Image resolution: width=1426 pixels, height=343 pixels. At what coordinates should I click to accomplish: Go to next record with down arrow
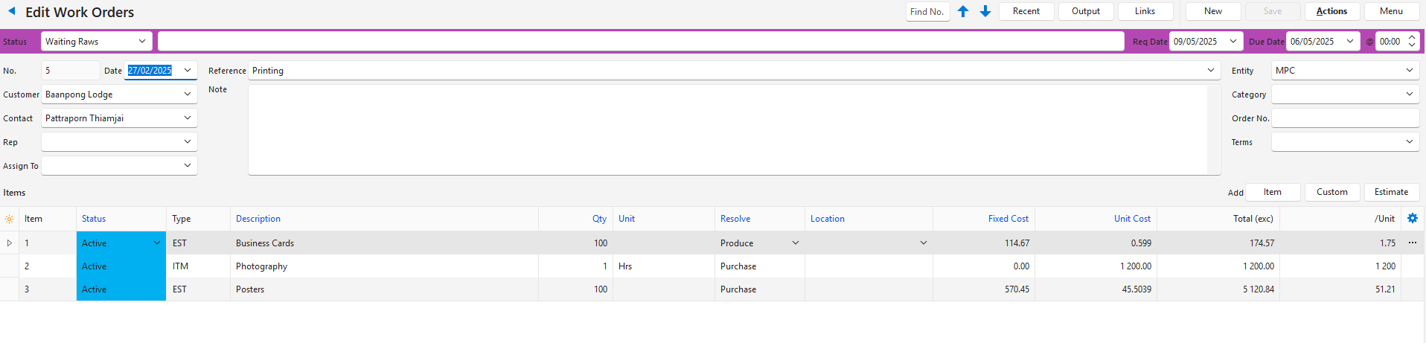985,11
